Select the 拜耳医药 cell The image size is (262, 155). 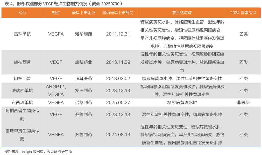point(83,78)
